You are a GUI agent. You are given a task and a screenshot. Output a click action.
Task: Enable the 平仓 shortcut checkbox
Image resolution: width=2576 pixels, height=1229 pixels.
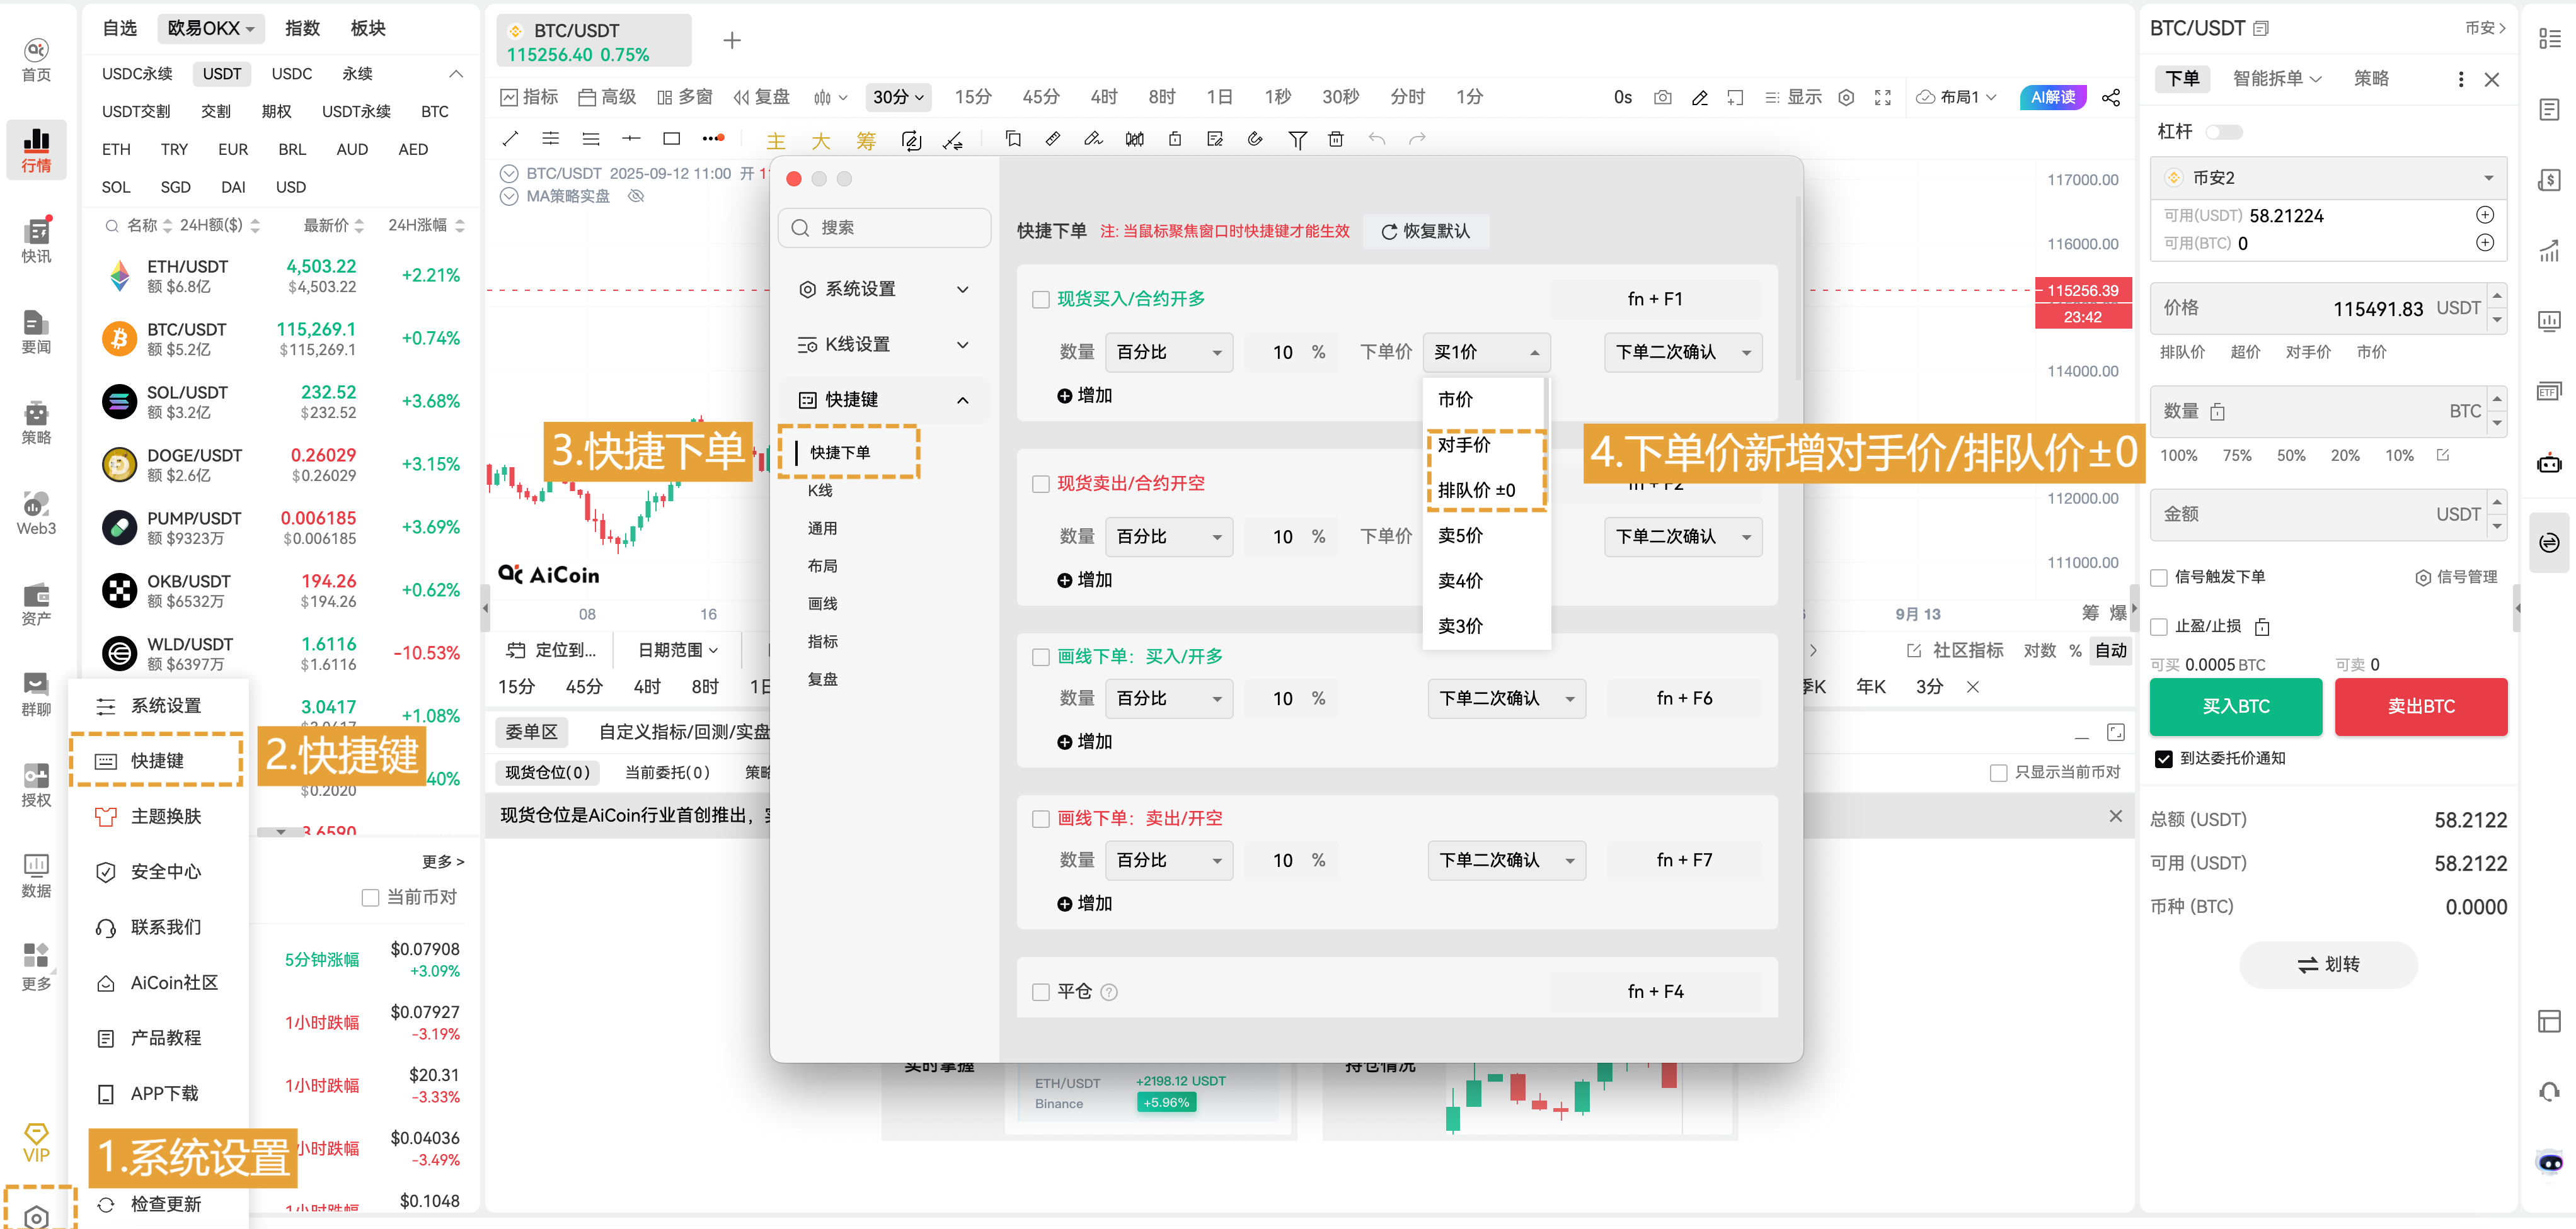point(1040,991)
